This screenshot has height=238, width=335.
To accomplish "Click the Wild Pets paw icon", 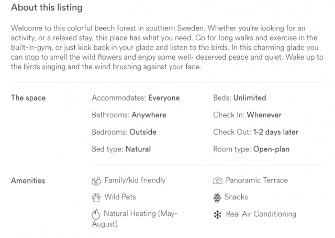I will pos(96,198).
